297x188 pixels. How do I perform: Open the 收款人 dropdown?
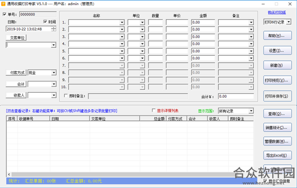[x=54, y=95]
